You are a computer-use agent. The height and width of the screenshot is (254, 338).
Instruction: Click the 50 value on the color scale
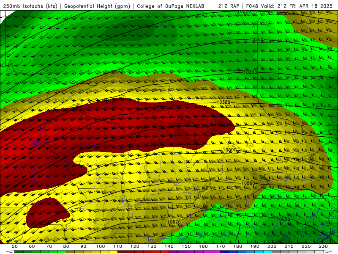coord(15,246)
